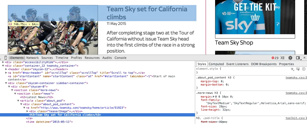
Task: Collapse the container_12 teamsky_container div
Action: point(3,66)
